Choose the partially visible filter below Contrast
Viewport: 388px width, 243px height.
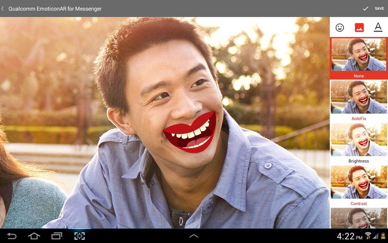(359, 218)
